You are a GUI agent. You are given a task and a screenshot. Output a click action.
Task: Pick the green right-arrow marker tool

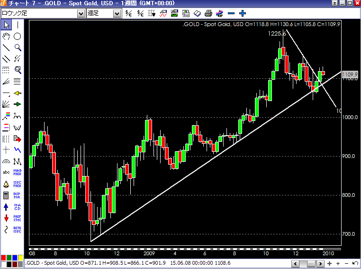(x=18, y=104)
